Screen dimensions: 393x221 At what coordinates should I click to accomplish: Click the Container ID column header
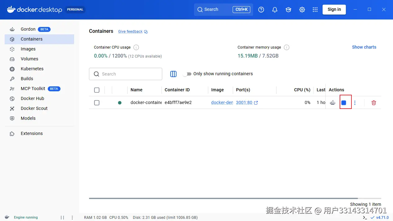point(177,90)
